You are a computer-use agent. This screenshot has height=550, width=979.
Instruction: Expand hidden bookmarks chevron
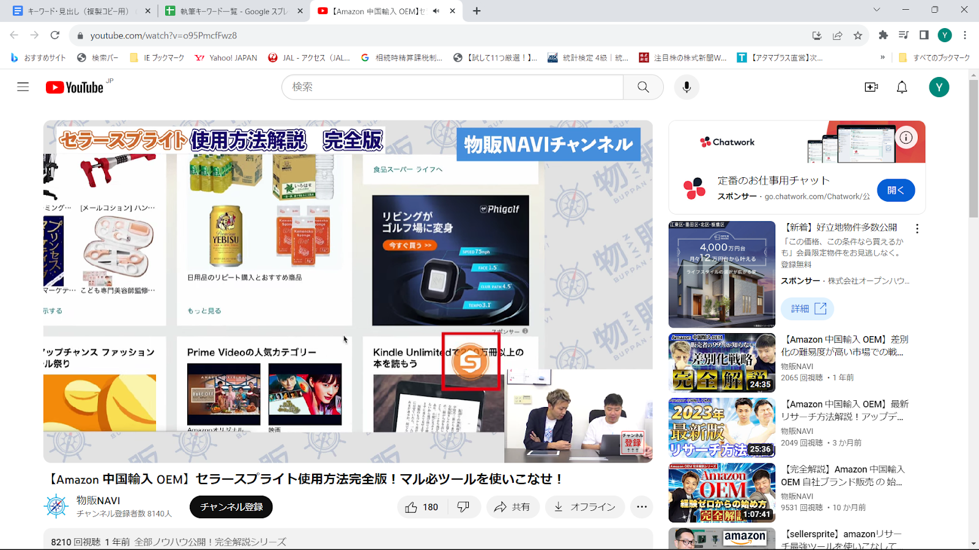click(882, 57)
